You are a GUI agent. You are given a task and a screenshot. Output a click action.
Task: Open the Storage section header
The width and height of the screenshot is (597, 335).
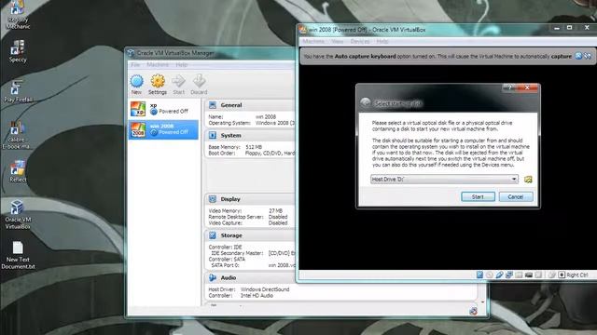[231, 235]
